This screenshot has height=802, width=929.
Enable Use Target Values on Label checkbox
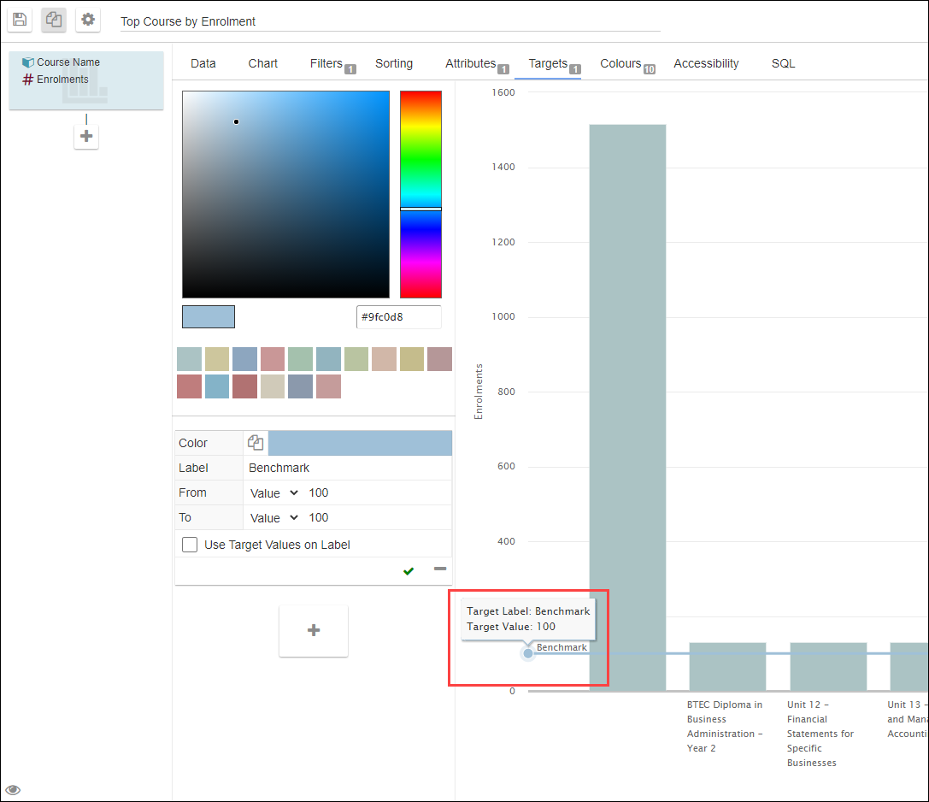190,545
